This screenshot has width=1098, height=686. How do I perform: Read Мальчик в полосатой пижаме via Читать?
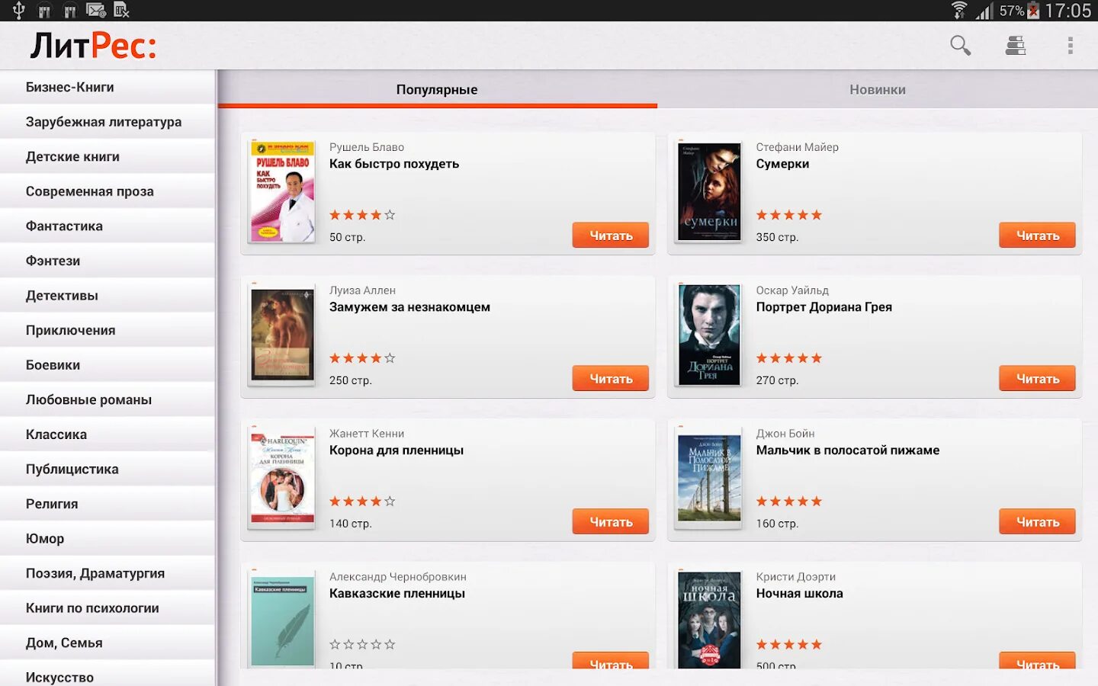[x=1038, y=522]
